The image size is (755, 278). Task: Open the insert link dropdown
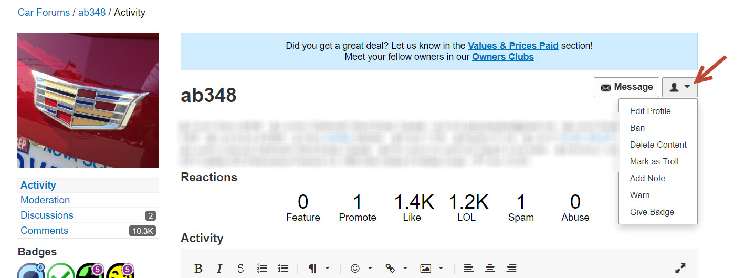pyautogui.click(x=396, y=269)
